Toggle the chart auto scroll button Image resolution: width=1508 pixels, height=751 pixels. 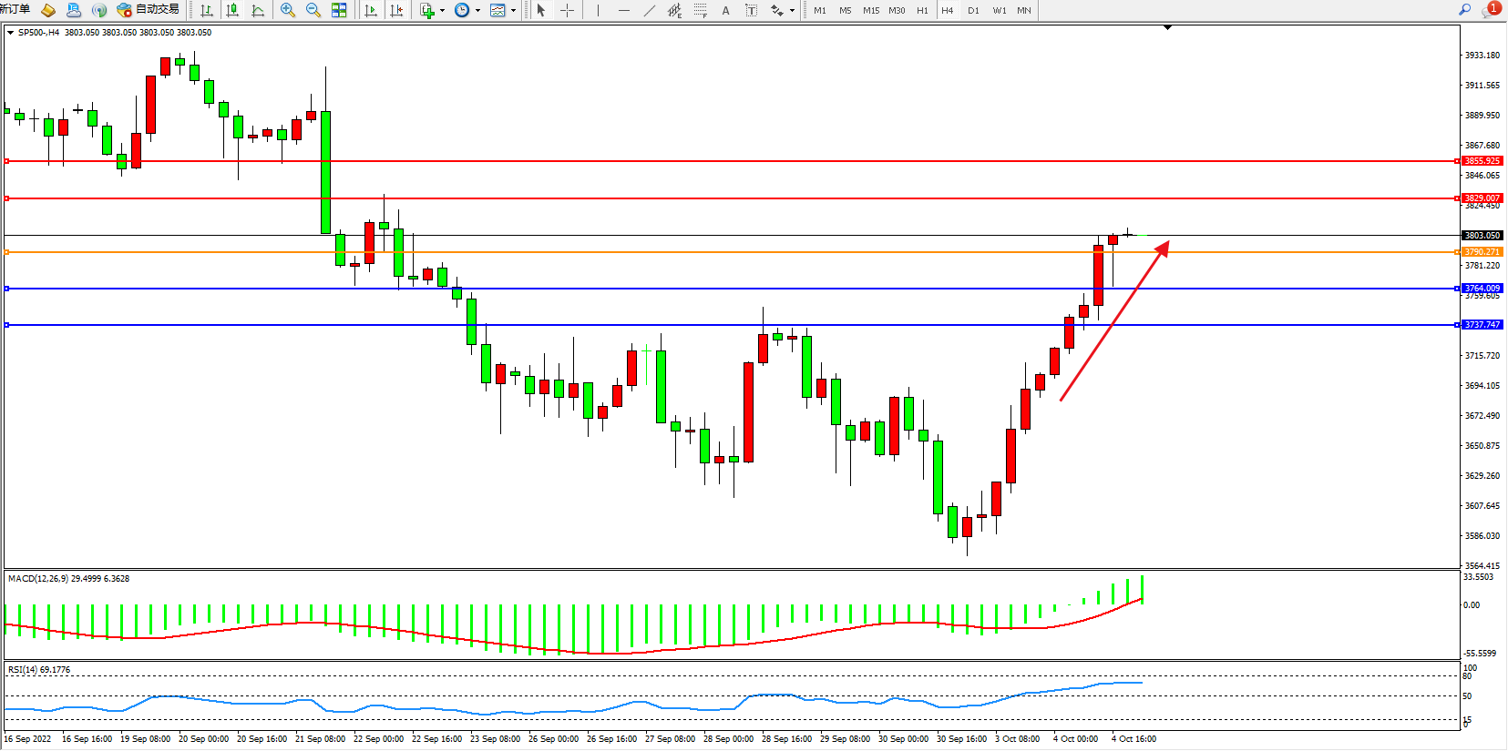click(x=371, y=10)
